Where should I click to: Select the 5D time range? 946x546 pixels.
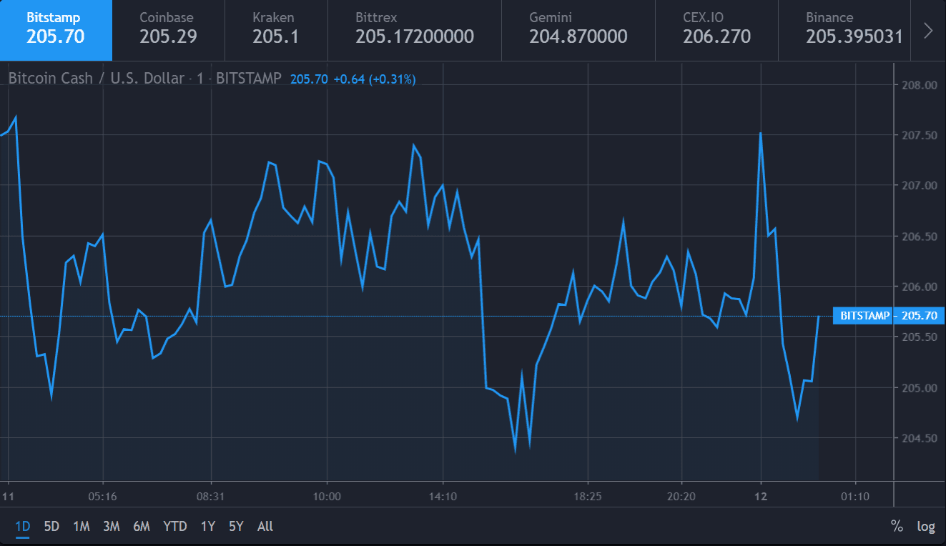(x=51, y=527)
